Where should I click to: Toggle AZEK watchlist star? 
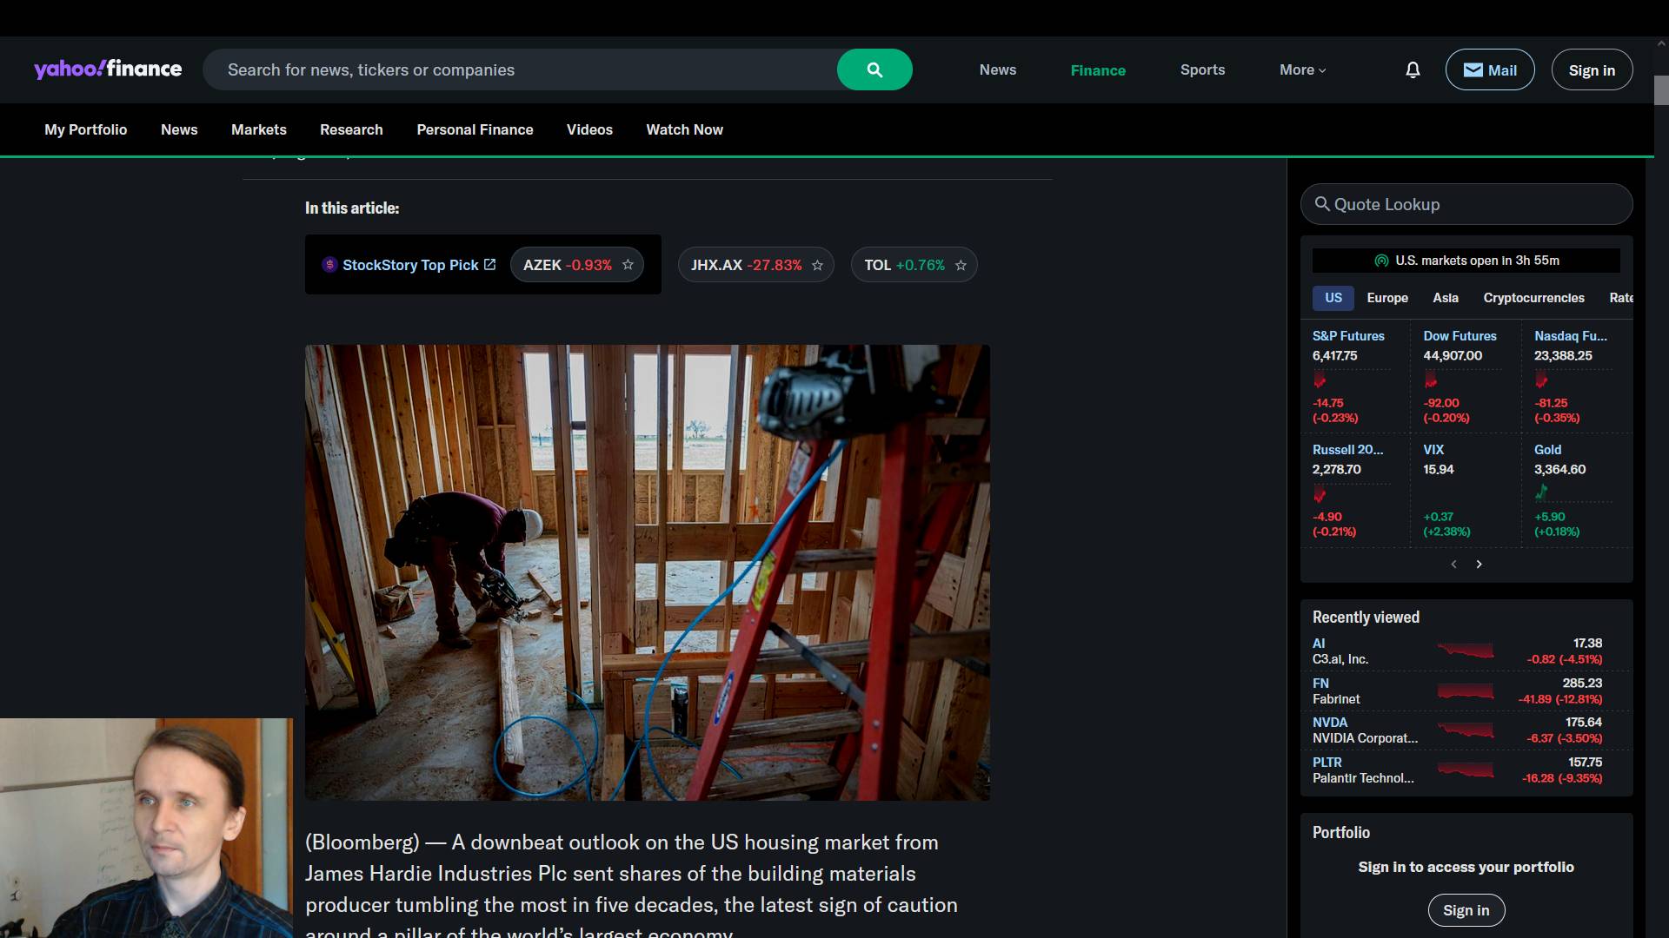click(x=628, y=265)
